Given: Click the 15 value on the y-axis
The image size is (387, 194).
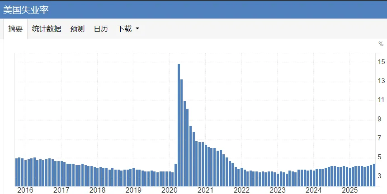Looking at the screenshot, I should [382, 62].
